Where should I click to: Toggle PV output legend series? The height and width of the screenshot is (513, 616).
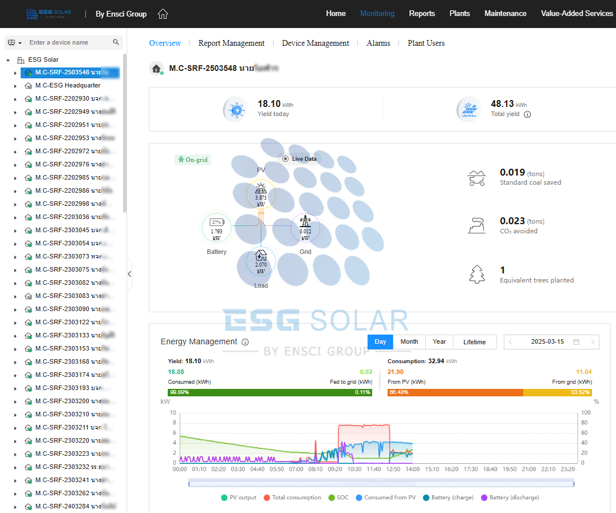239,498
